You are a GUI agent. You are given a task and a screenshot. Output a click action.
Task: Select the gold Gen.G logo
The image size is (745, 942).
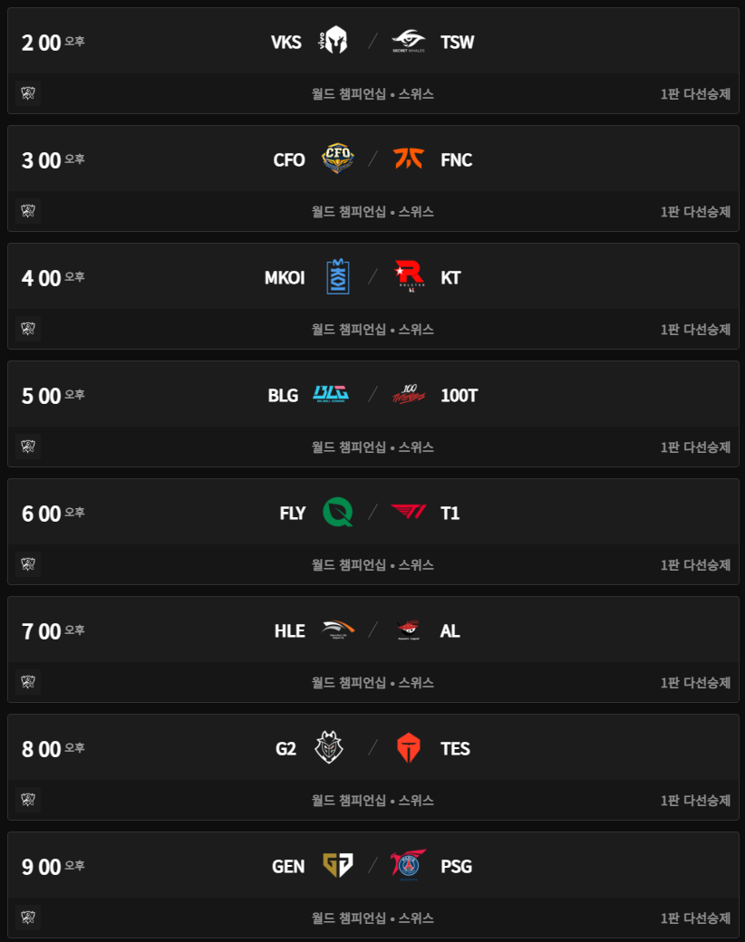point(338,866)
